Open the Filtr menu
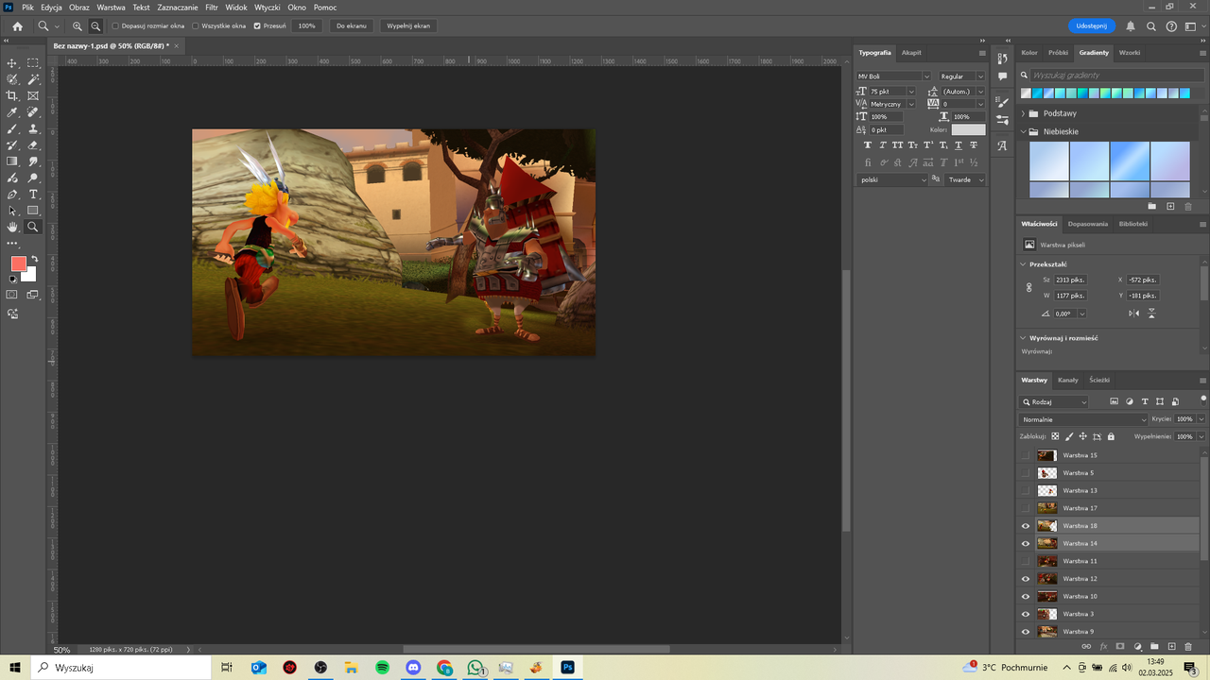The image size is (1210, 680). (x=212, y=7)
